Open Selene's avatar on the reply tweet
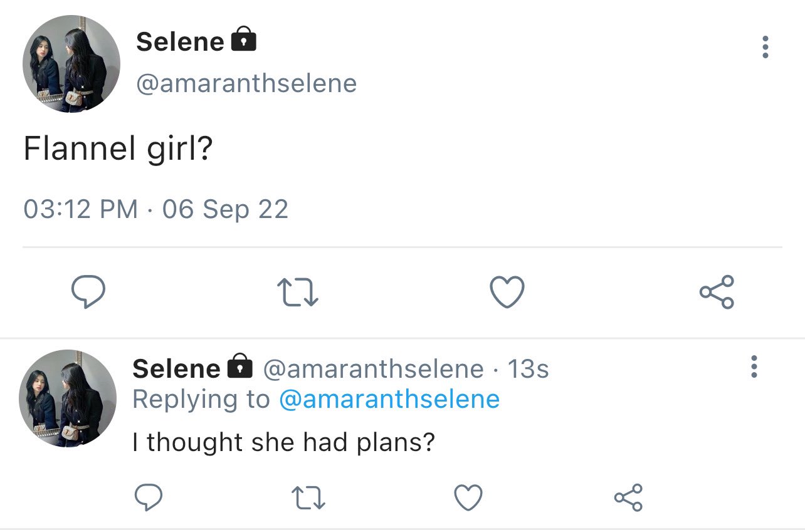 (x=68, y=398)
